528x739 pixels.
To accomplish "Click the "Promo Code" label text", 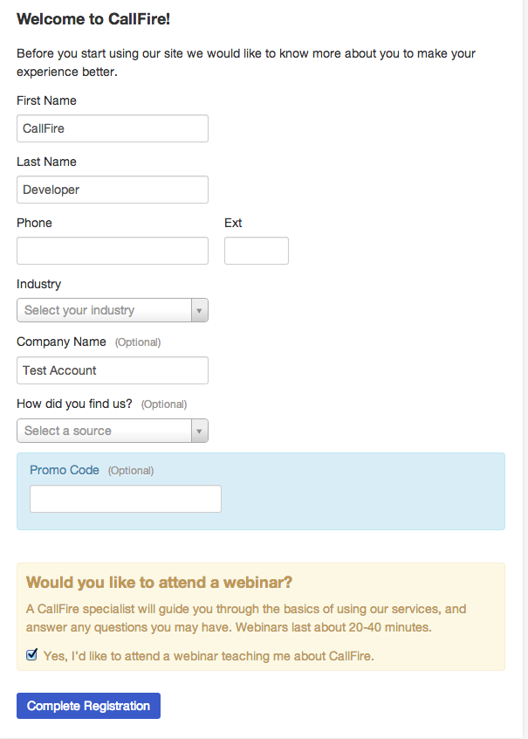I will click(x=65, y=470).
